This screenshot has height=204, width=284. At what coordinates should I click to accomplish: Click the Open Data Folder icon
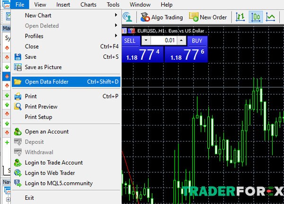(18, 82)
